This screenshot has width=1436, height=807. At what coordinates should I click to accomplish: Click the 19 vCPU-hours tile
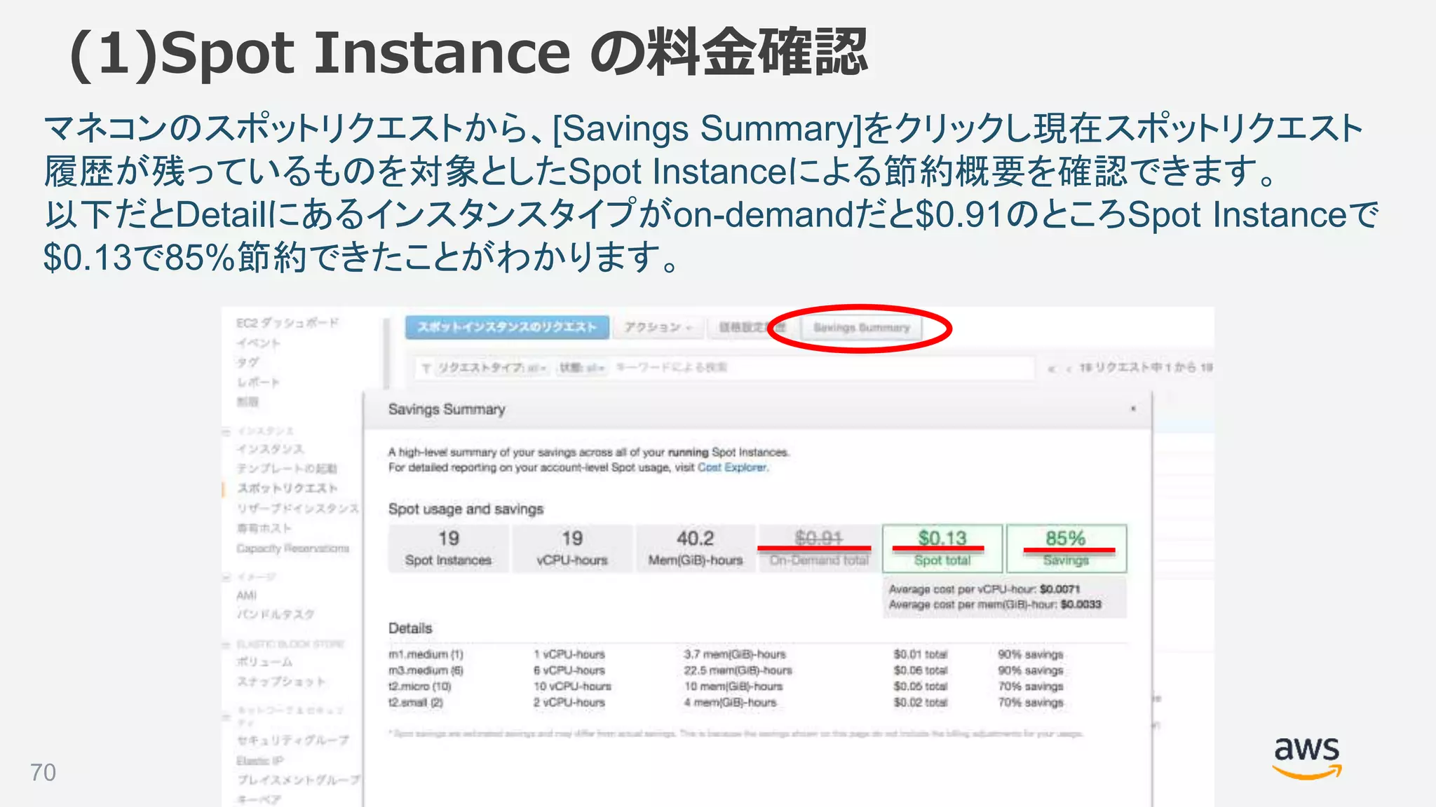click(572, 549)
